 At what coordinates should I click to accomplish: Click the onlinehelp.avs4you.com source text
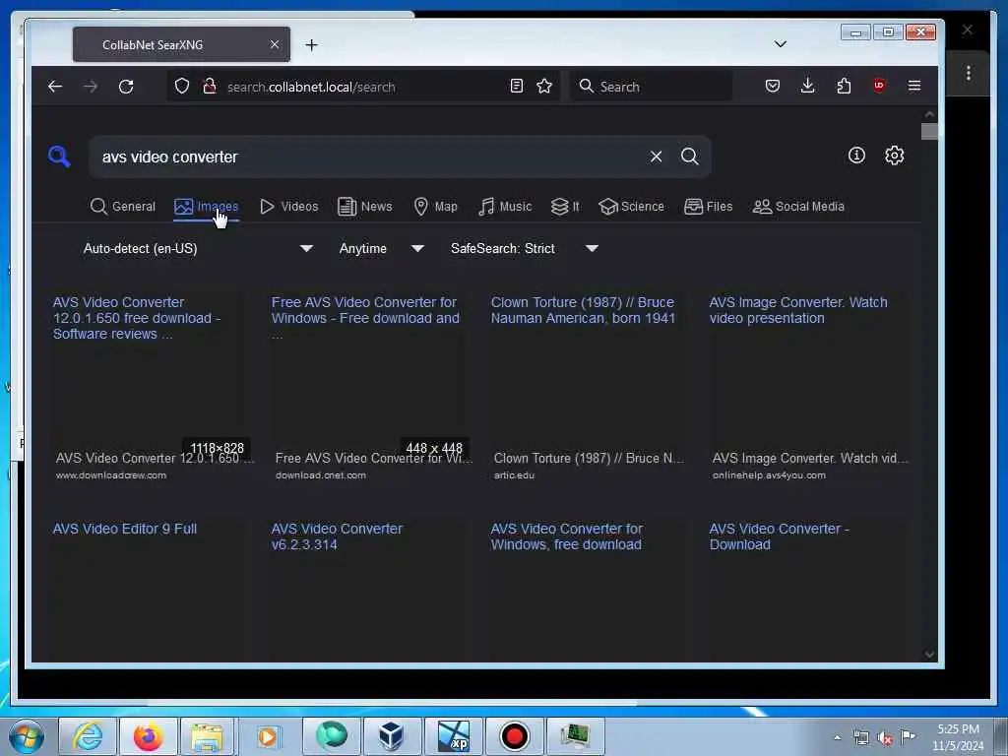(769, 475)
